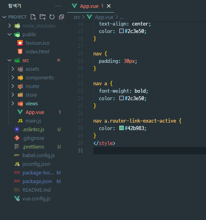Screen dimensions: 206x220
Task: Click the Vue icon on the App.vue tab
Action: [74, 6]
